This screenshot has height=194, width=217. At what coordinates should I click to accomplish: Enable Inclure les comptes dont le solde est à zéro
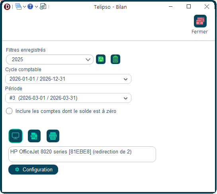[9, 111]
